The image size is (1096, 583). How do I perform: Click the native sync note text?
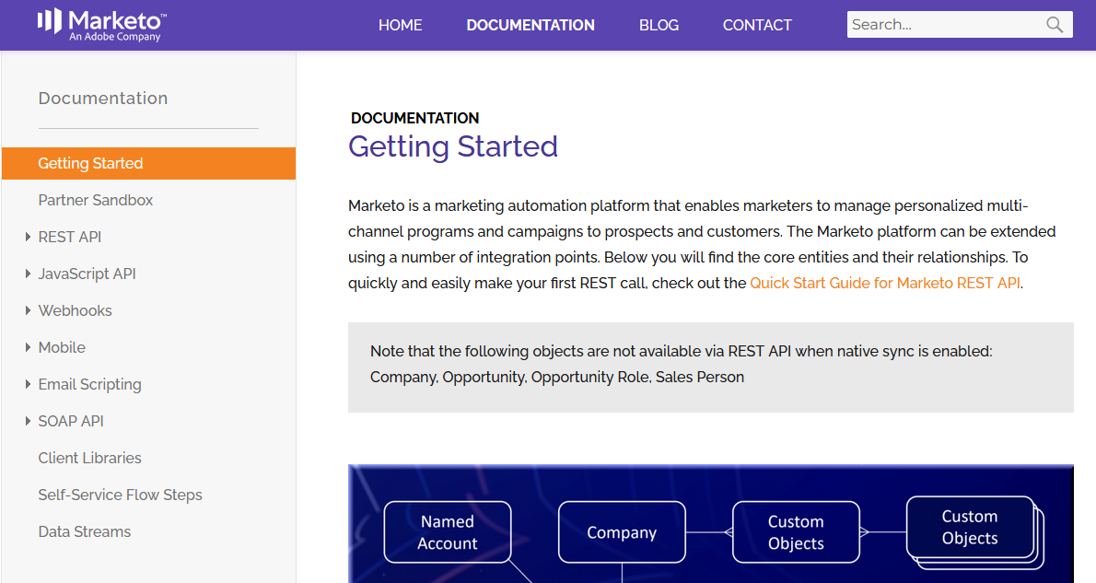coord(681,364)
